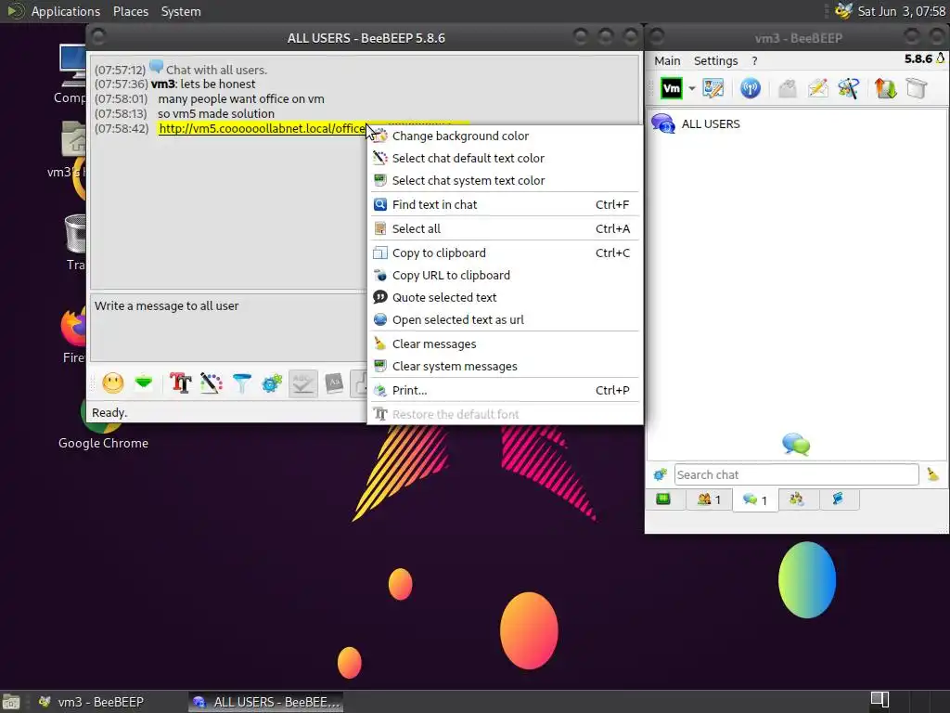Switch to the green board tab

pos(663,499)
